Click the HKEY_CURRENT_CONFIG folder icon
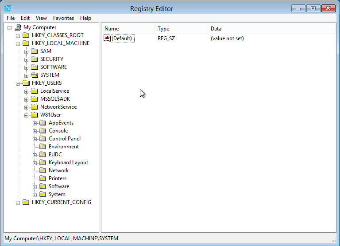The width and height of the screenshot is (340, 246). (x=27, y=202)
